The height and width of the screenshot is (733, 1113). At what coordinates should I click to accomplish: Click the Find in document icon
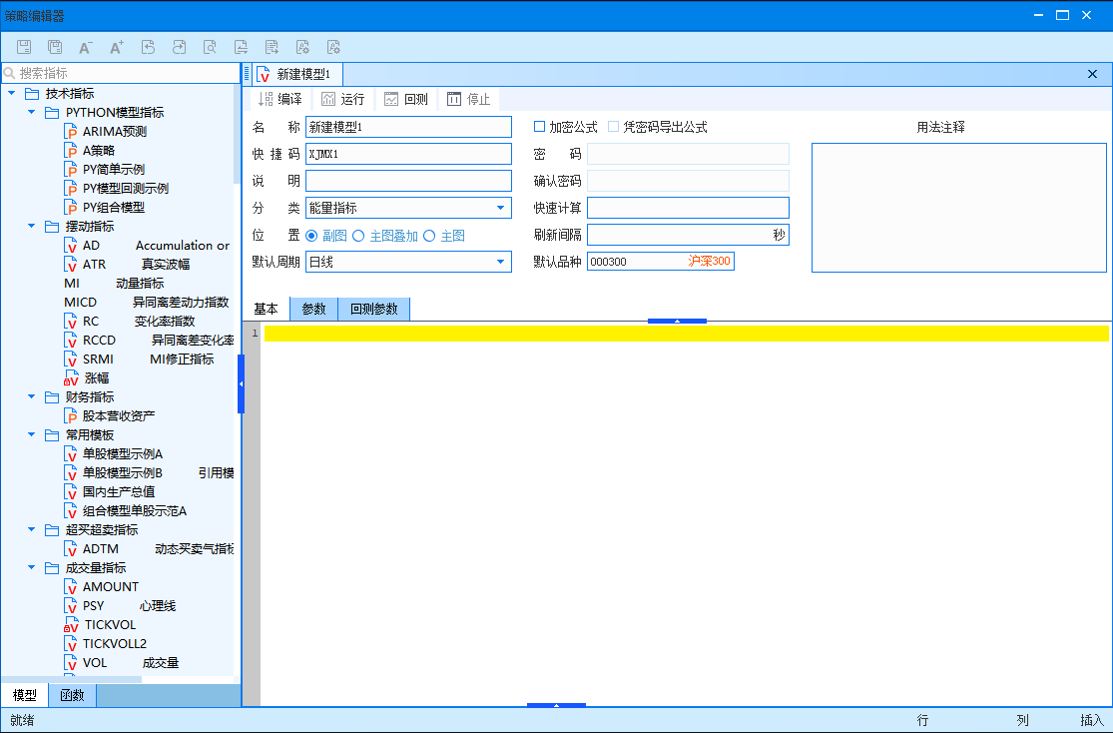coord(210,47)
